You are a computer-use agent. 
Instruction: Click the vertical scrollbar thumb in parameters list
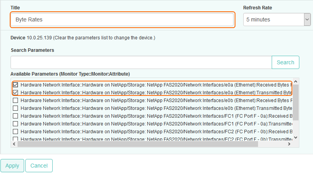[295, 102]
